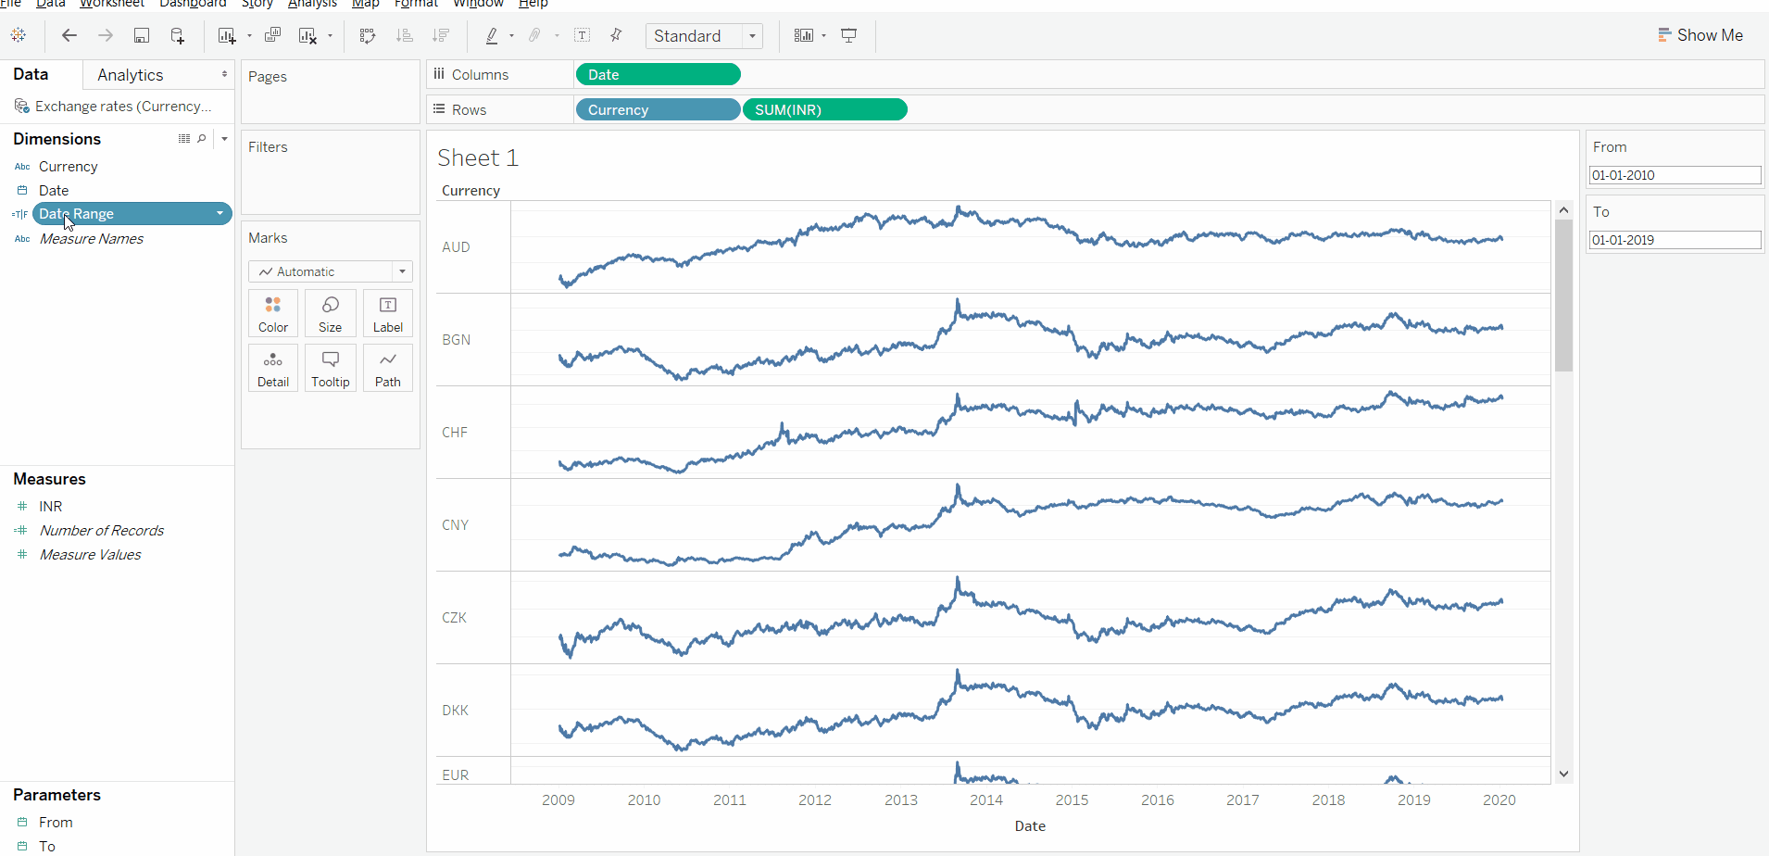Click the Show/hide cards icon
Screen dimensions: 1769x856
[804, 35]
